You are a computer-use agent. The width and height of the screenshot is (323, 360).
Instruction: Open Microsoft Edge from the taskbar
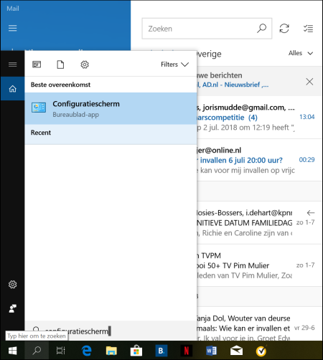coord(86,351)
